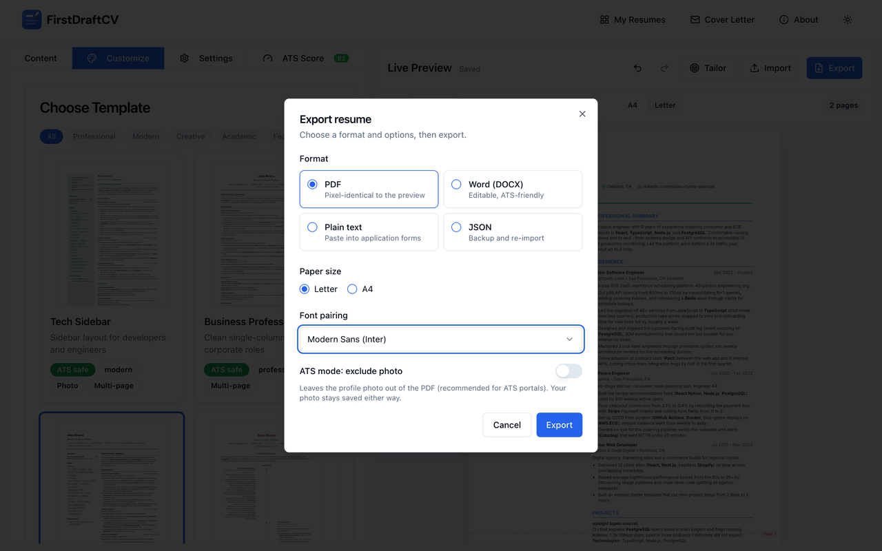Viewport: 882px width, 551px height.
Task: Toggle ATS mode exclude photo switch
Action: (x=569, y=371)
